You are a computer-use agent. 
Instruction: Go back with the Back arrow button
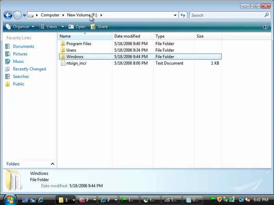8,15
